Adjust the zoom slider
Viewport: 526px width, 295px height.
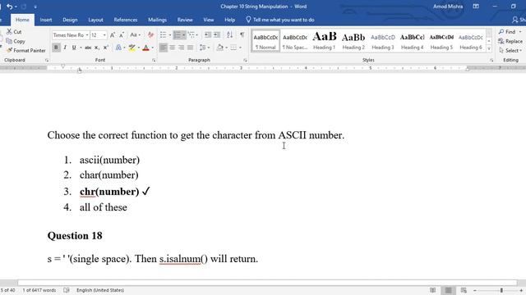pyautogui.click(x=501, y=290)
